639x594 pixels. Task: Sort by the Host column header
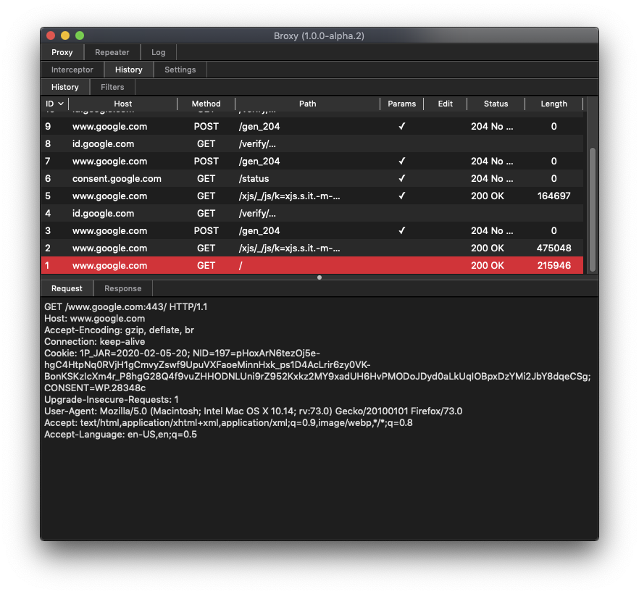[122, 104]
